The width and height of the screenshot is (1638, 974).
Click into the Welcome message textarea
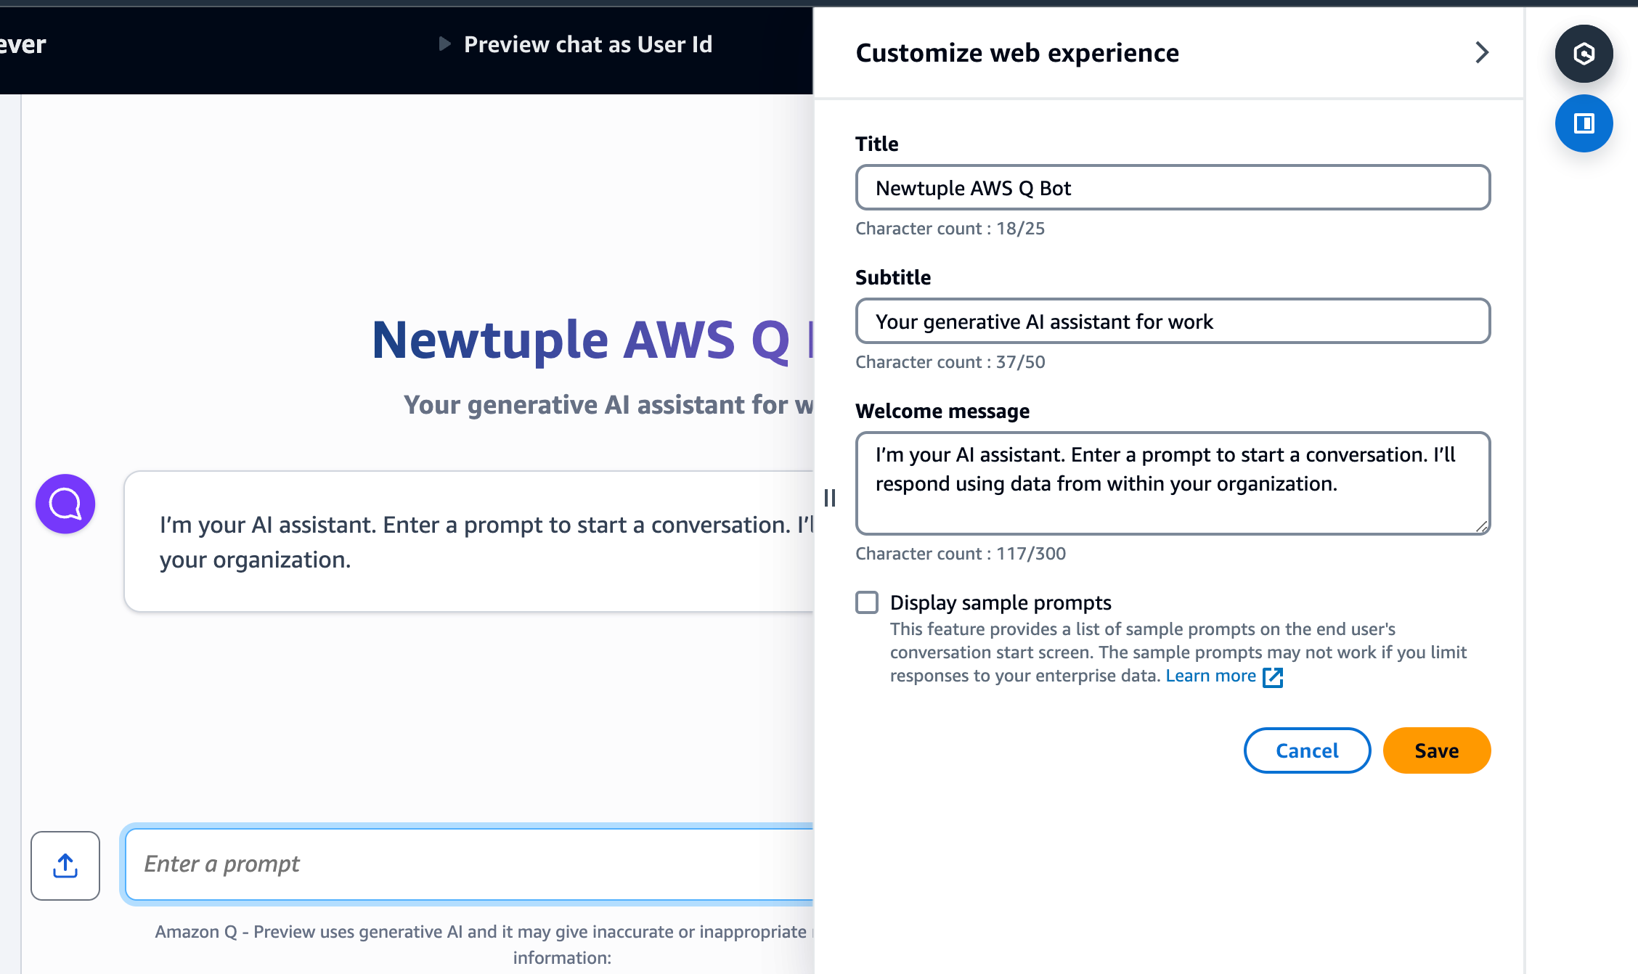(x=1173, y=483)
